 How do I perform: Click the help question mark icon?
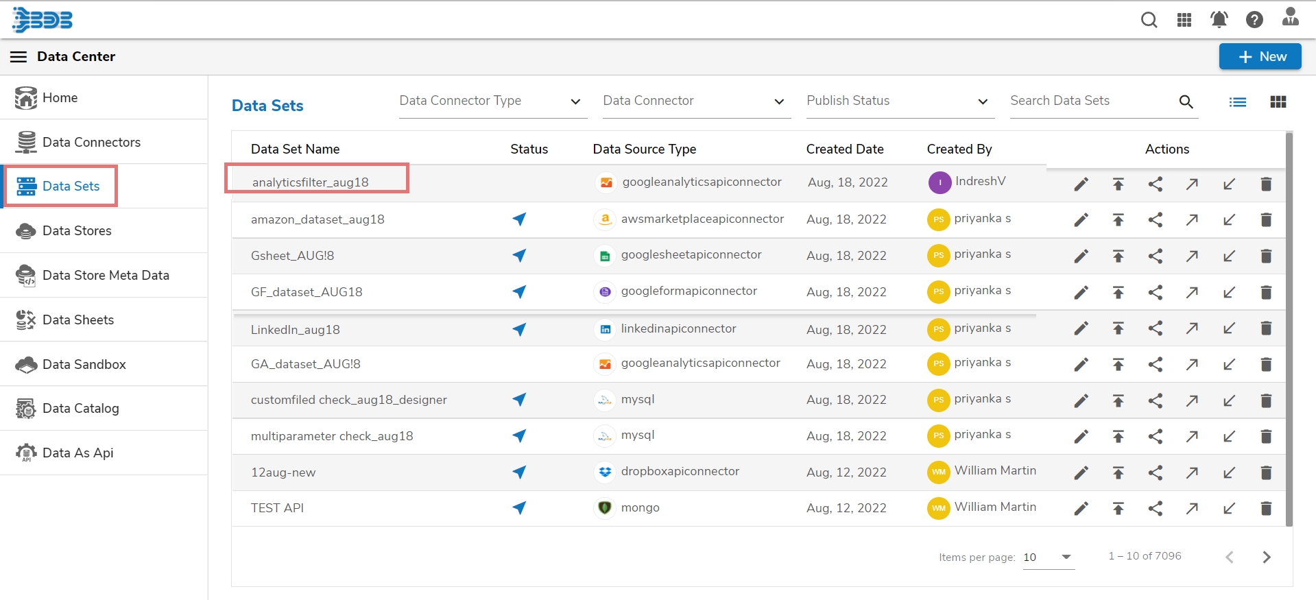[1254, 20]
